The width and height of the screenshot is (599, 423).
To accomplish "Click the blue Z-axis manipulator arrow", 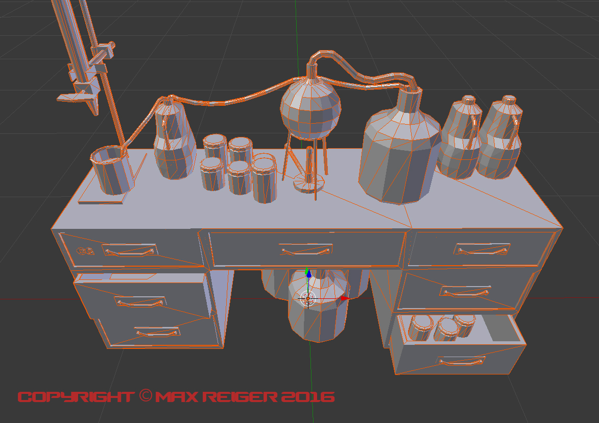I will tap(308, 274).
